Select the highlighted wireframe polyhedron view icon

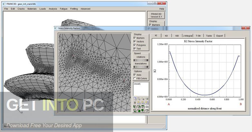click(x=147, y=107)
